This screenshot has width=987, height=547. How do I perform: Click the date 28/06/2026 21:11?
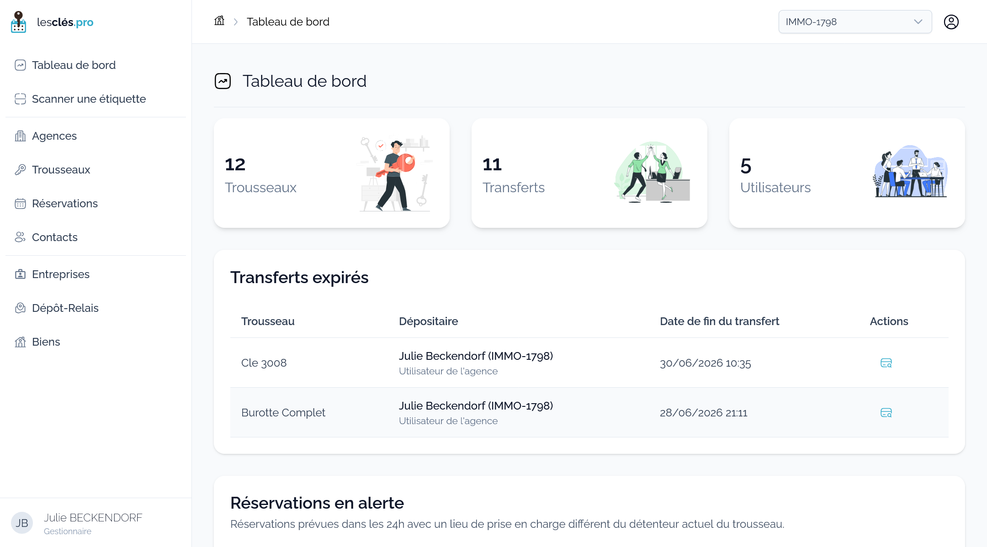(704, 413)
